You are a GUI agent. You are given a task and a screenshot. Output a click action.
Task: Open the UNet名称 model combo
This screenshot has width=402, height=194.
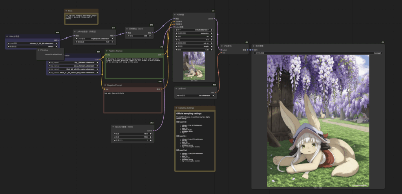[33, 44]
